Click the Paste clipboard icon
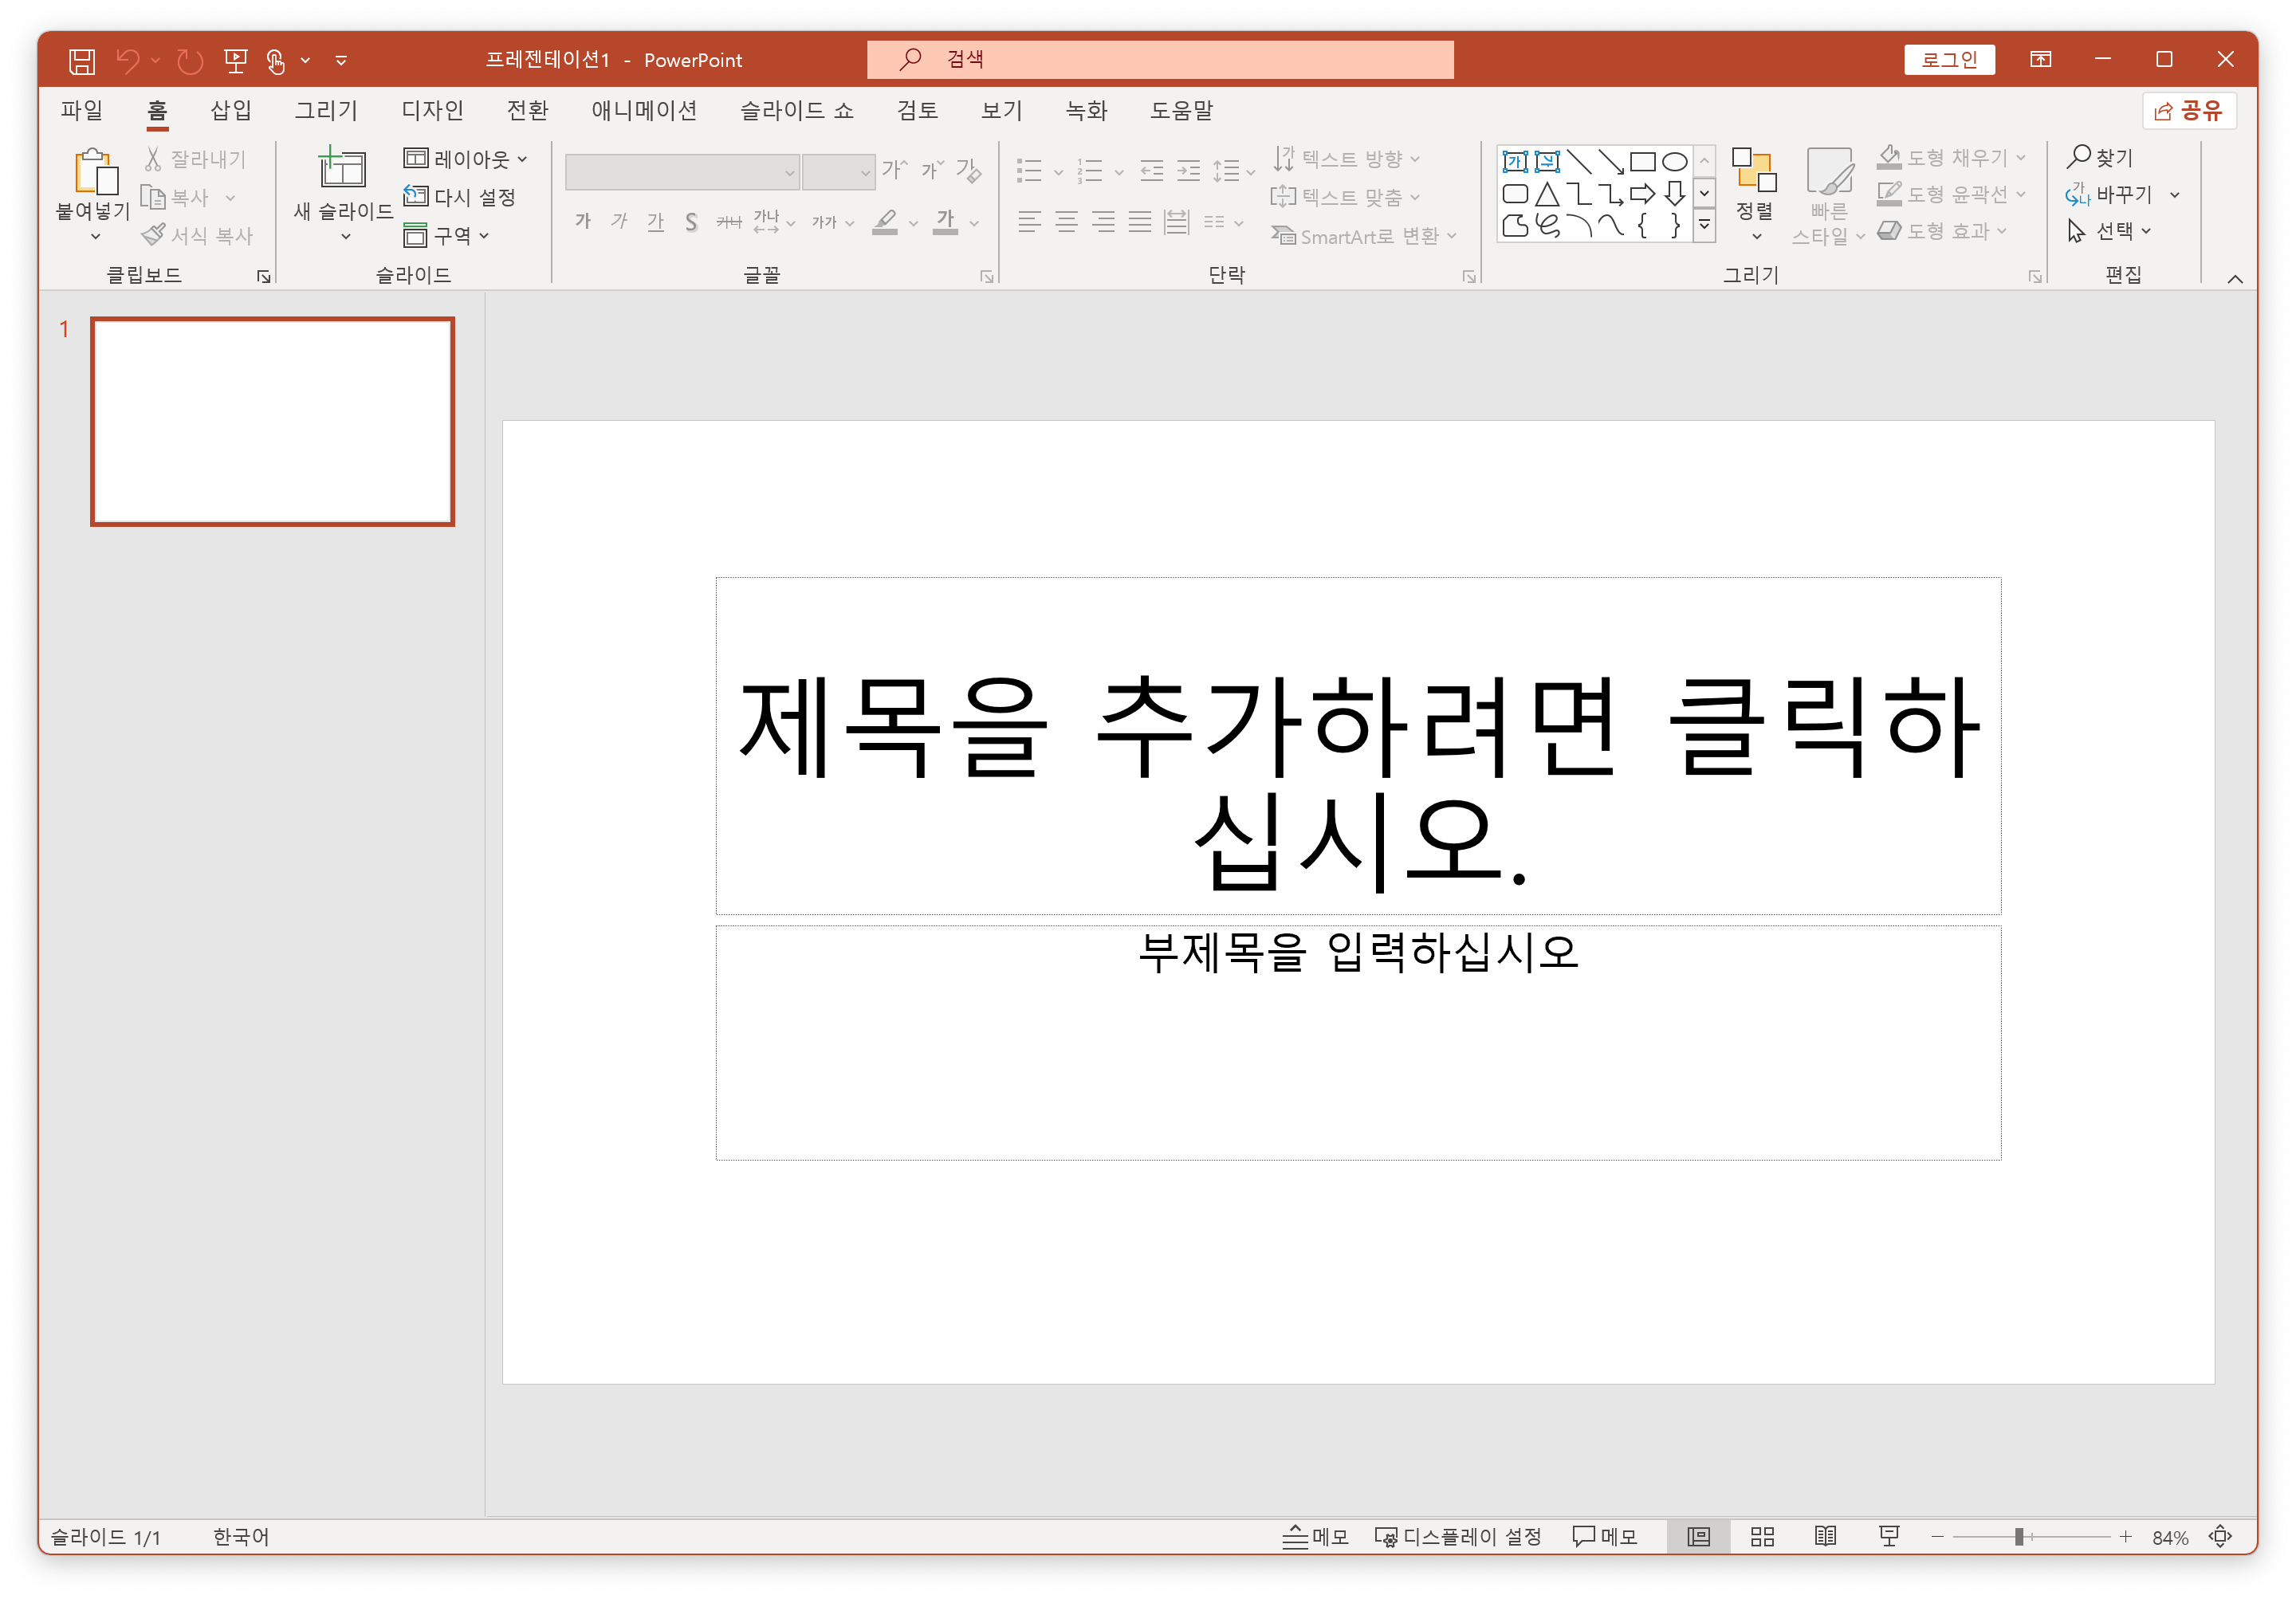Viewport: 2296px width, 1599px height. (x=95, y=171)
